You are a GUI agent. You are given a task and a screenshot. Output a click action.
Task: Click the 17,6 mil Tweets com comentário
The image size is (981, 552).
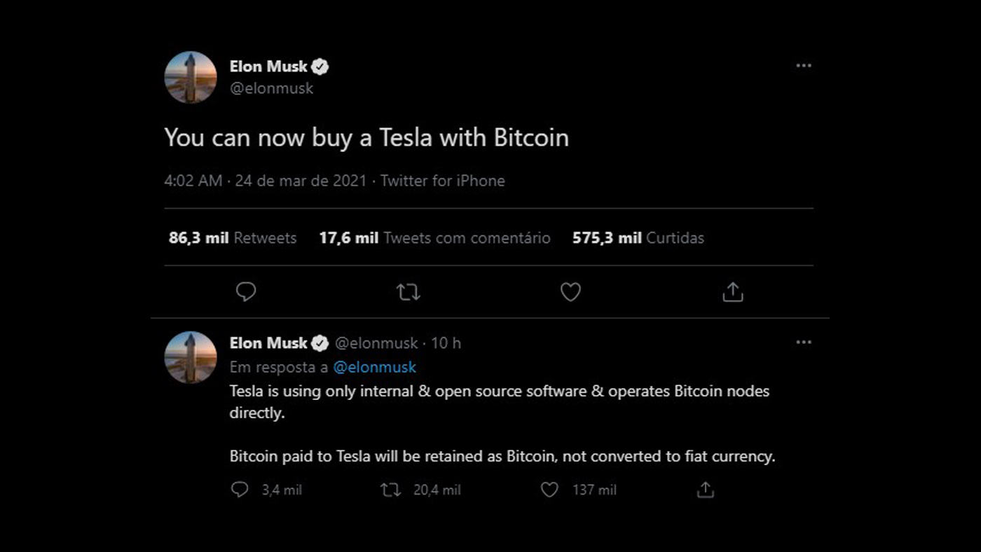pos(434,237)
